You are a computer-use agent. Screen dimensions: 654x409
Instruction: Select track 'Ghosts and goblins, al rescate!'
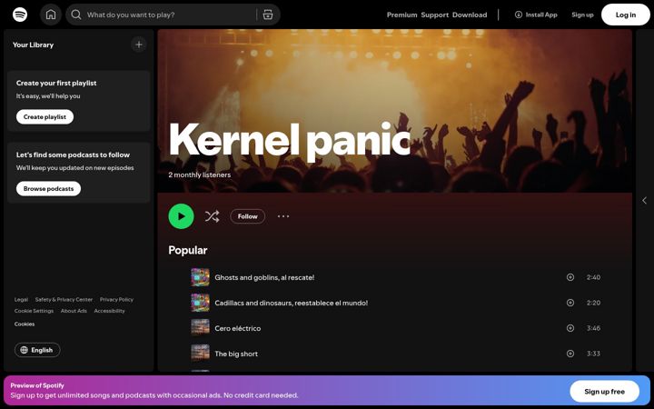click(264, 277)
